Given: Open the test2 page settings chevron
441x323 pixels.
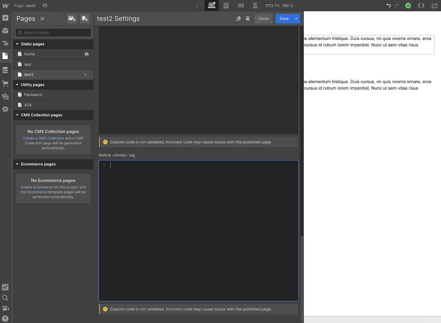Looking at the screenshot, I should (85, 75).
